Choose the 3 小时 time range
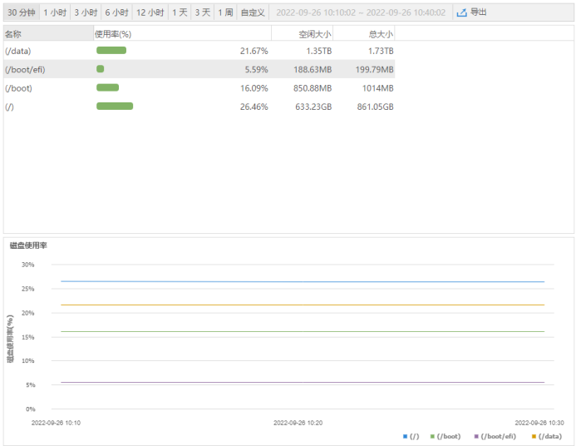Viewport: 576px width, 446px height. [x=86, y=12]
